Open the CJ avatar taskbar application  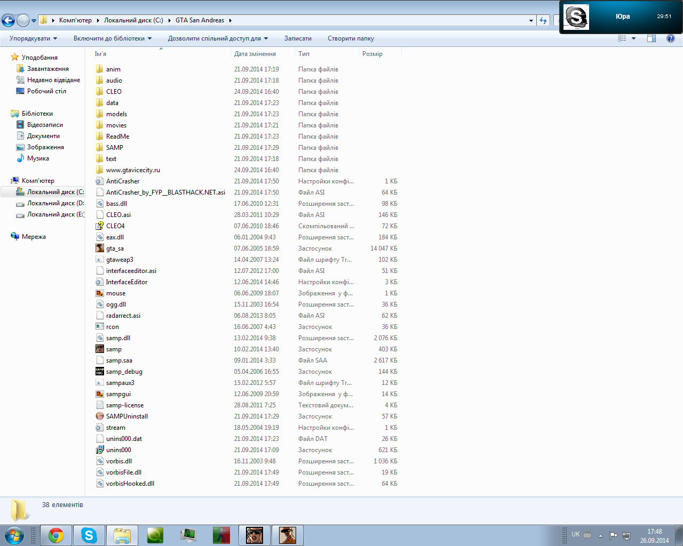pos(288,535)
